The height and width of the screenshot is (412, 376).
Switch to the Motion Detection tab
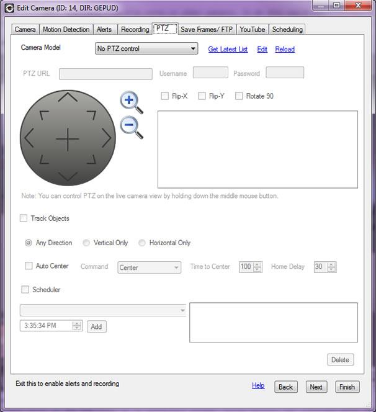point(66,29)
